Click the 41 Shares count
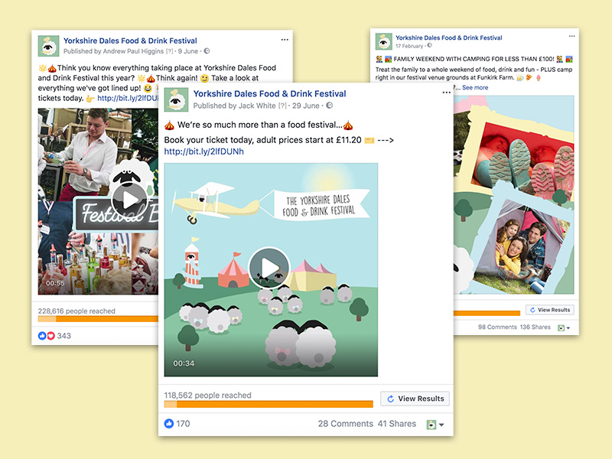 click(397, 424)
